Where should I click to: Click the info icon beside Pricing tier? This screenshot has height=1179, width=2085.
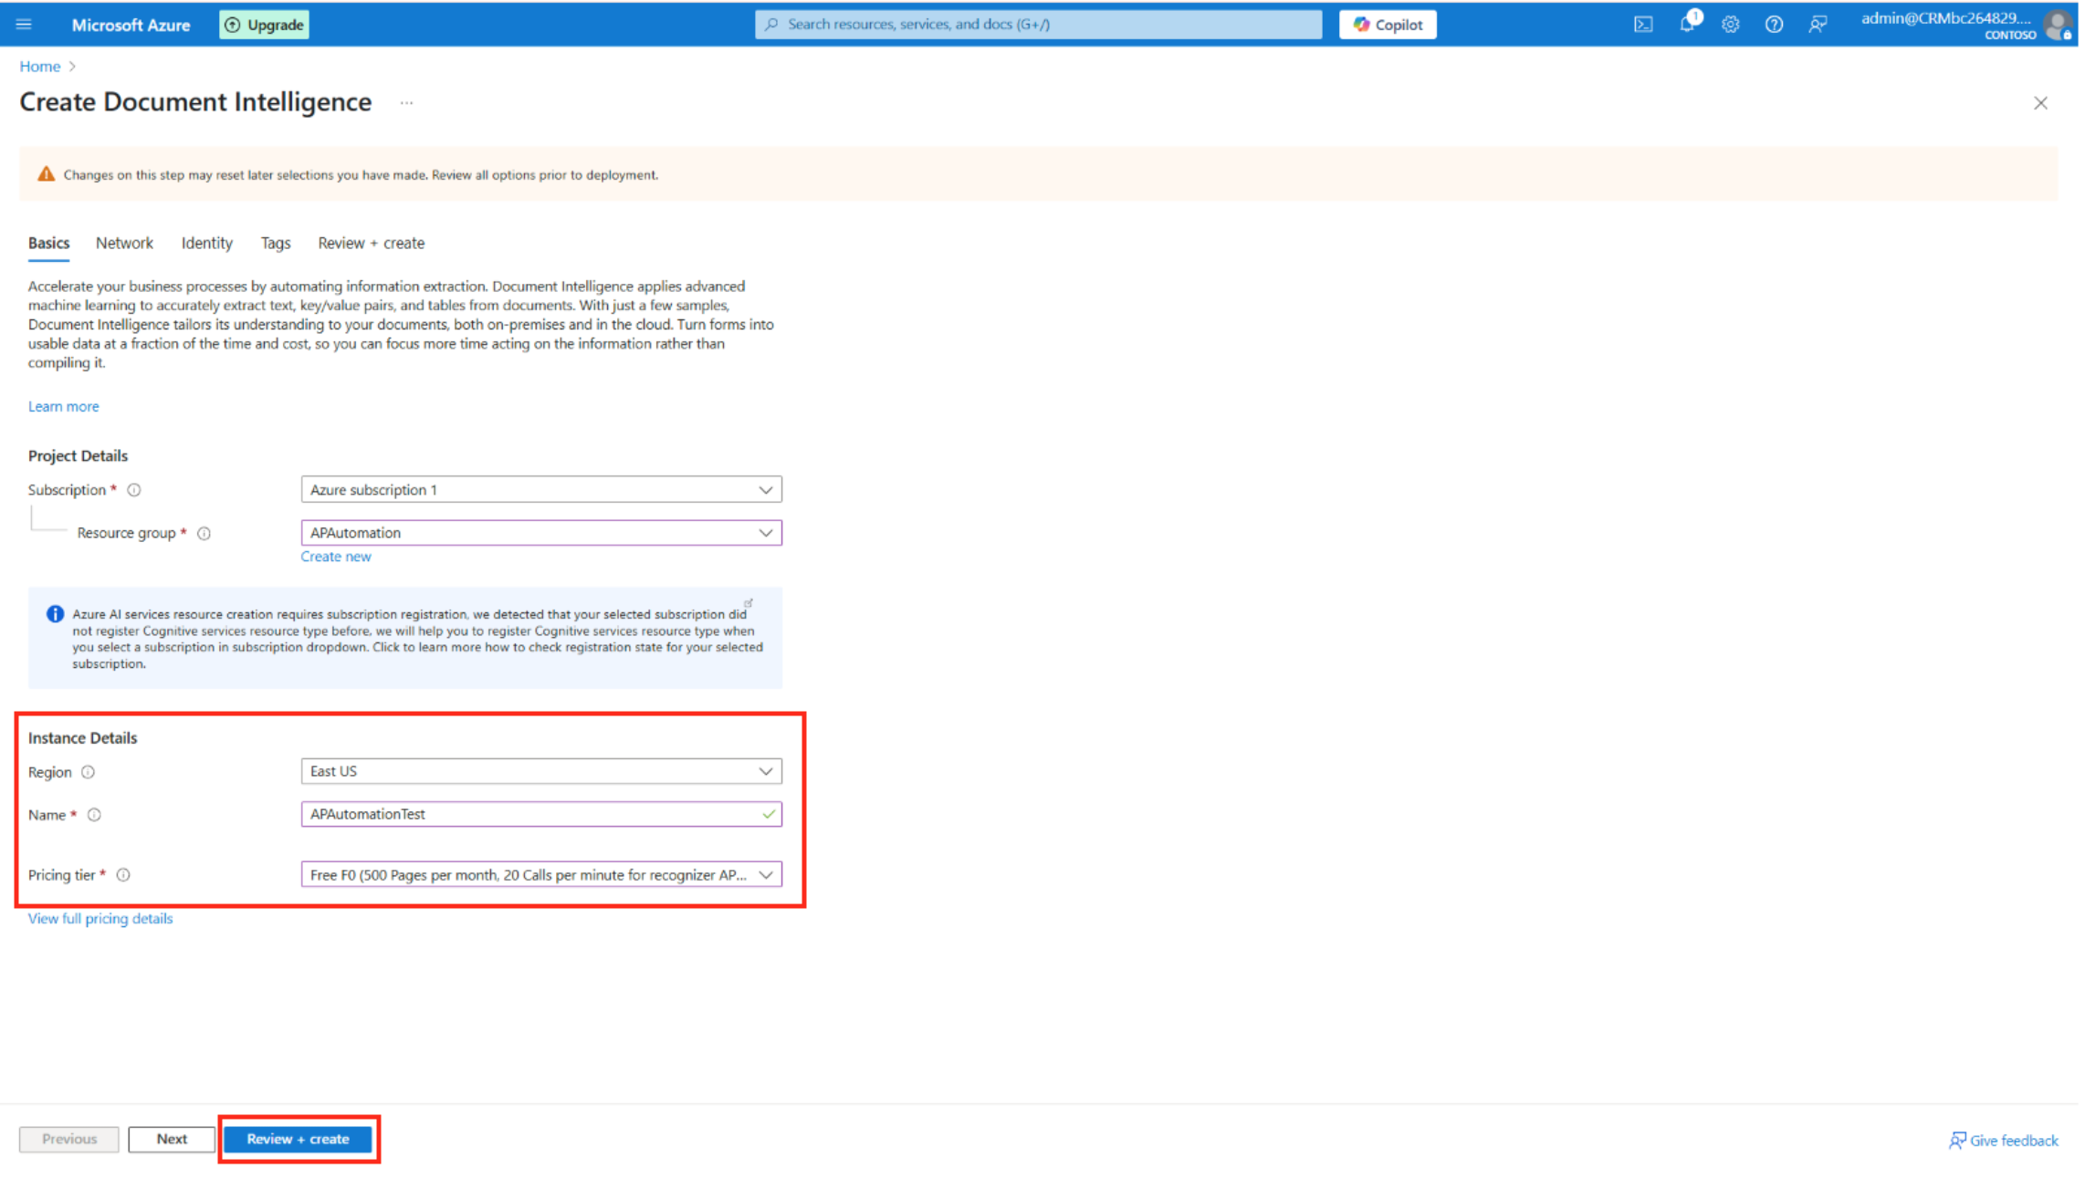(x=123, y=875)
